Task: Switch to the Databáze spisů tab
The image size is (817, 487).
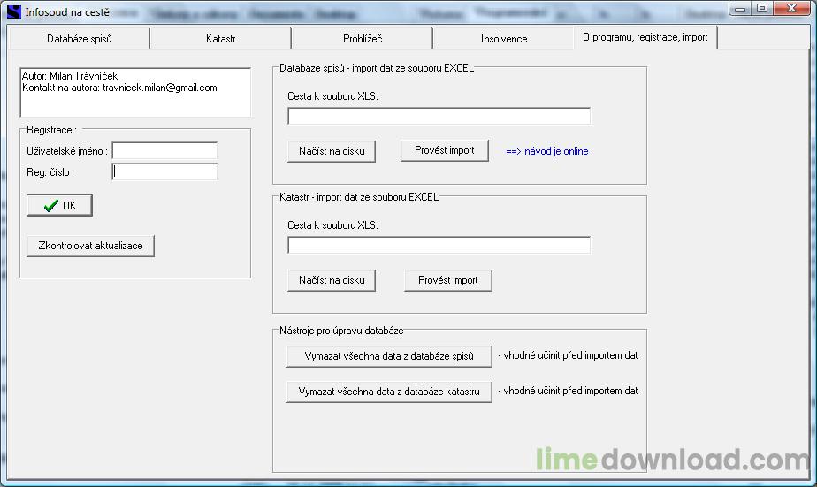Action: 80,39
